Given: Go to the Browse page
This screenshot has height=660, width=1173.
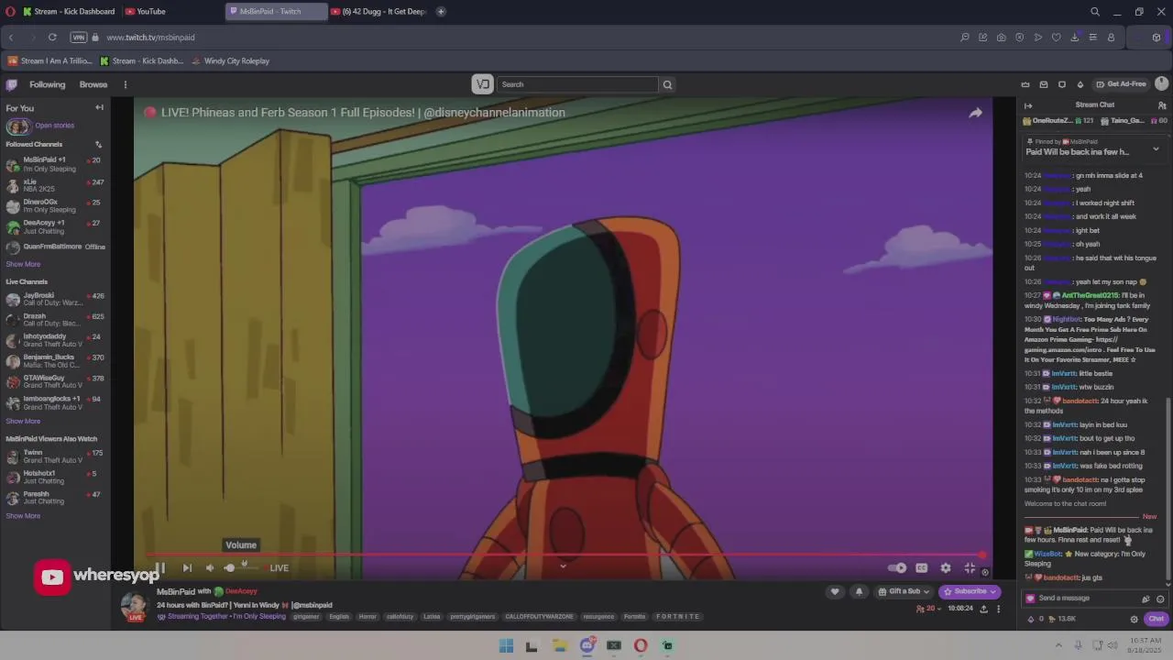Looking at the screenshot, I should [93, 84].
